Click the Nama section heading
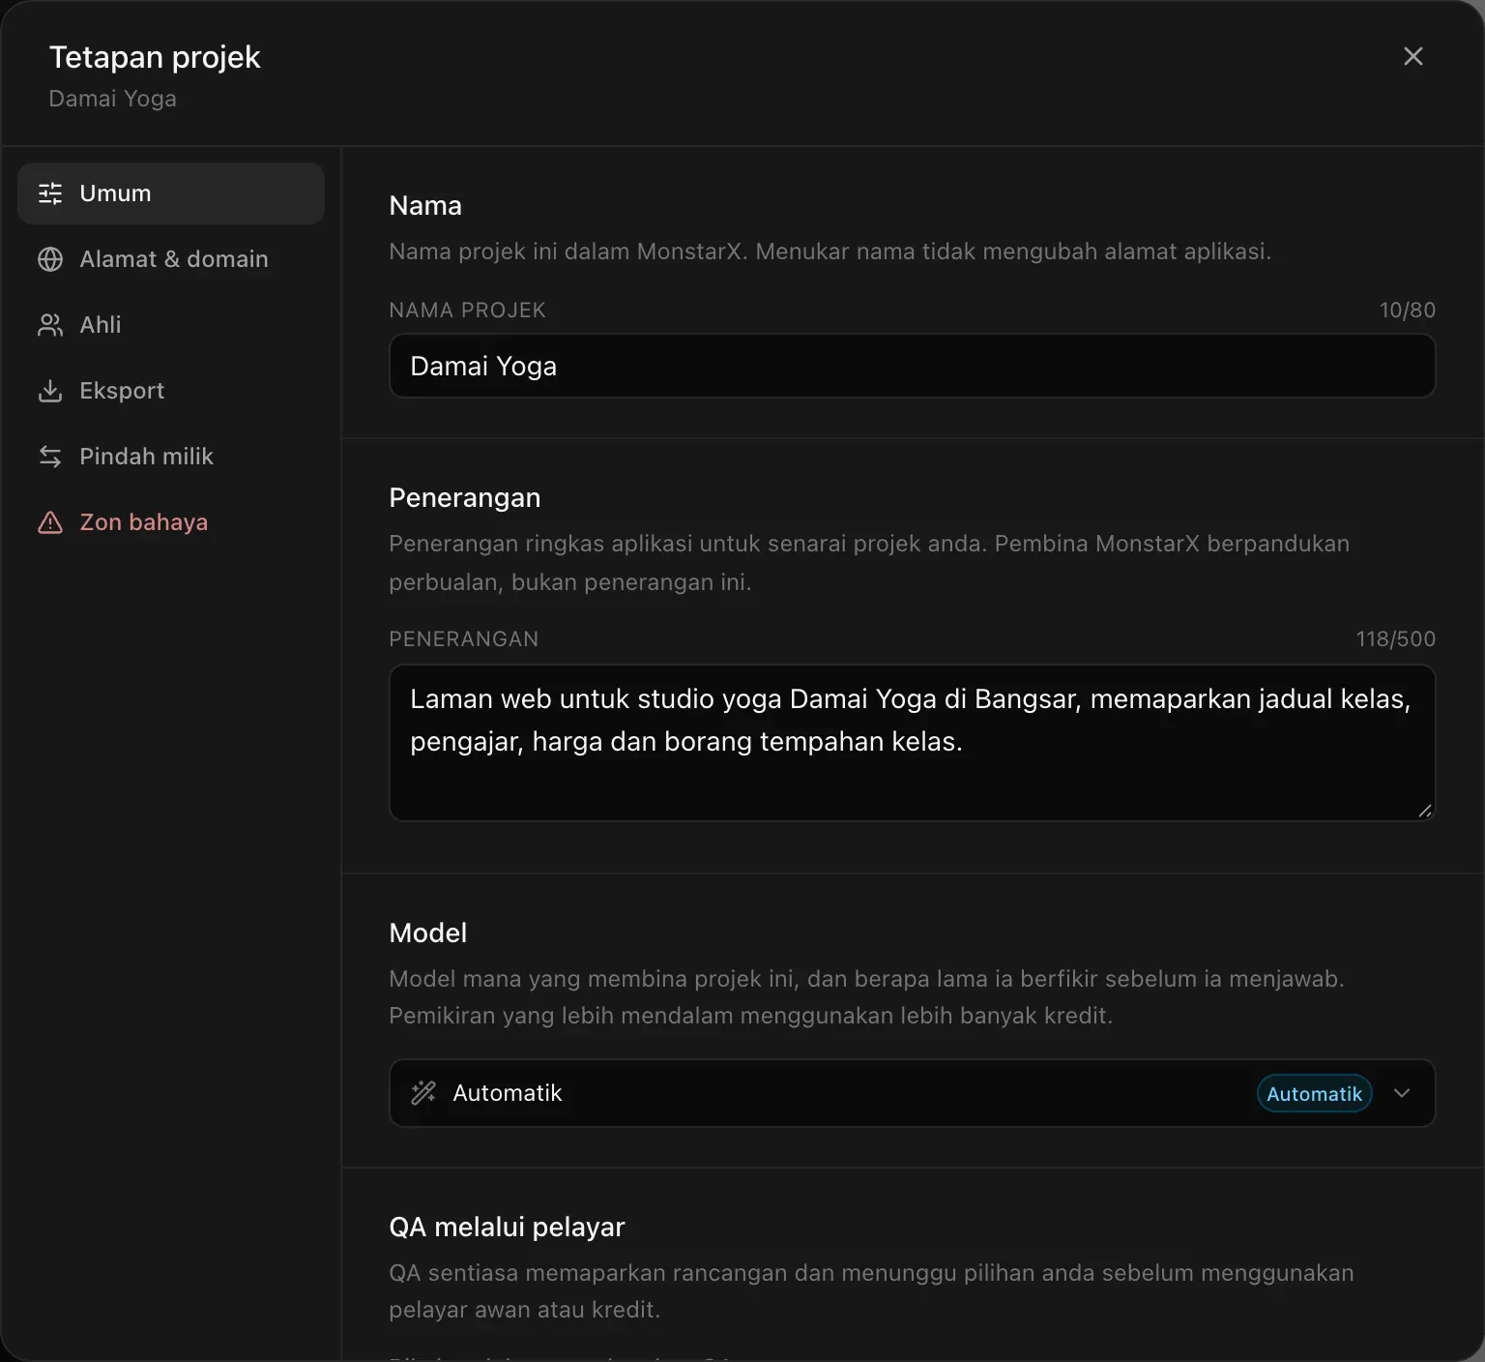 (425, 205)
